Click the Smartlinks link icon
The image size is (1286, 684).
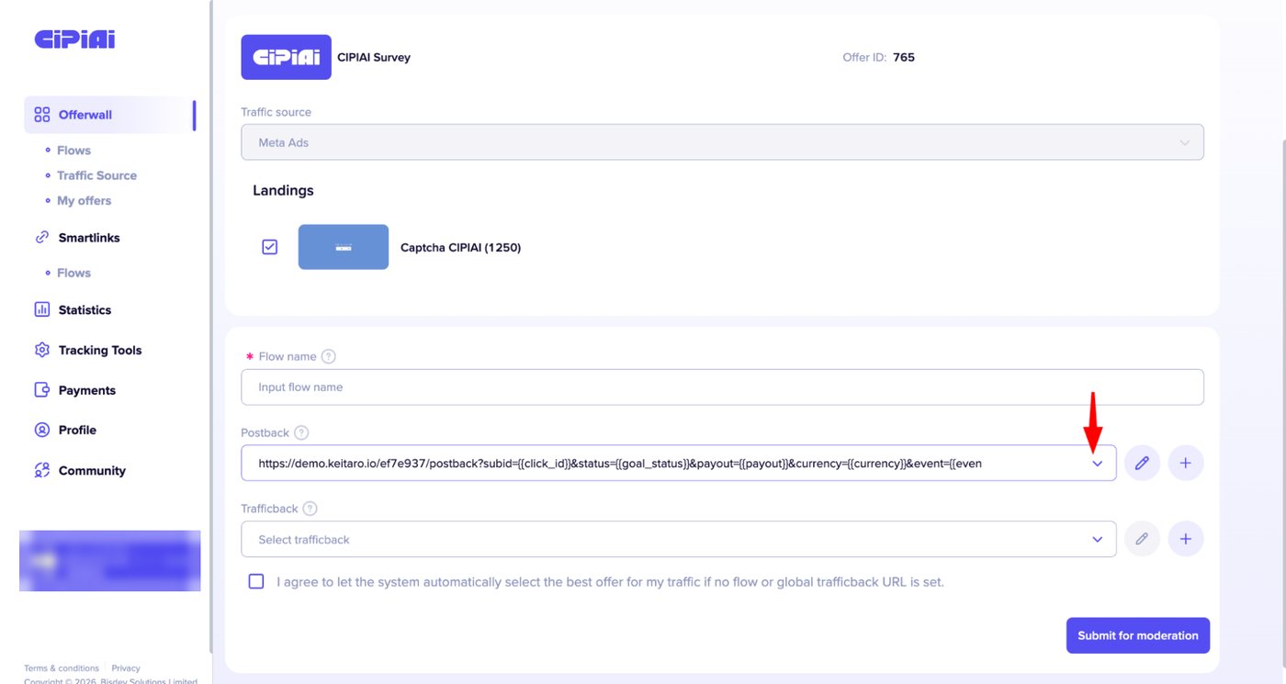tap(41, 237)
